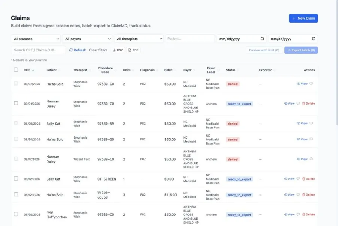Viewport: 338px width, 226px height.
Task: Open calendar picker on the second date field
Action: pyautogui.click(x=314, y=39)
